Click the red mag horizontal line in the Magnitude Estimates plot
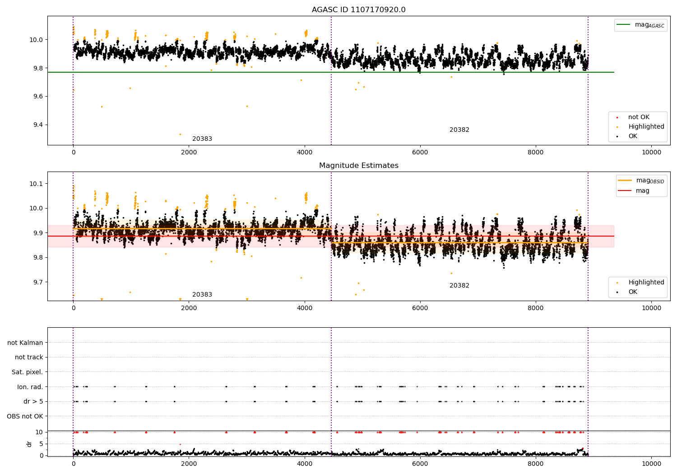677x474 pixels. tap(331, 236)
